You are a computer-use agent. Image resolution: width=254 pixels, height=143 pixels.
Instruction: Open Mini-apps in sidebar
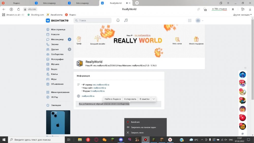click(x=58, y=92)
